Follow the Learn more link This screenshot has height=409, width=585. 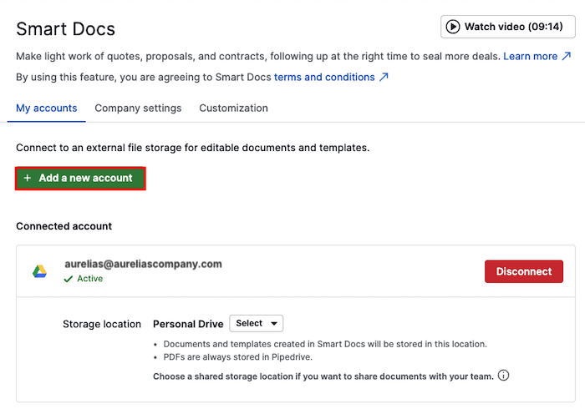tap(530, 56)
